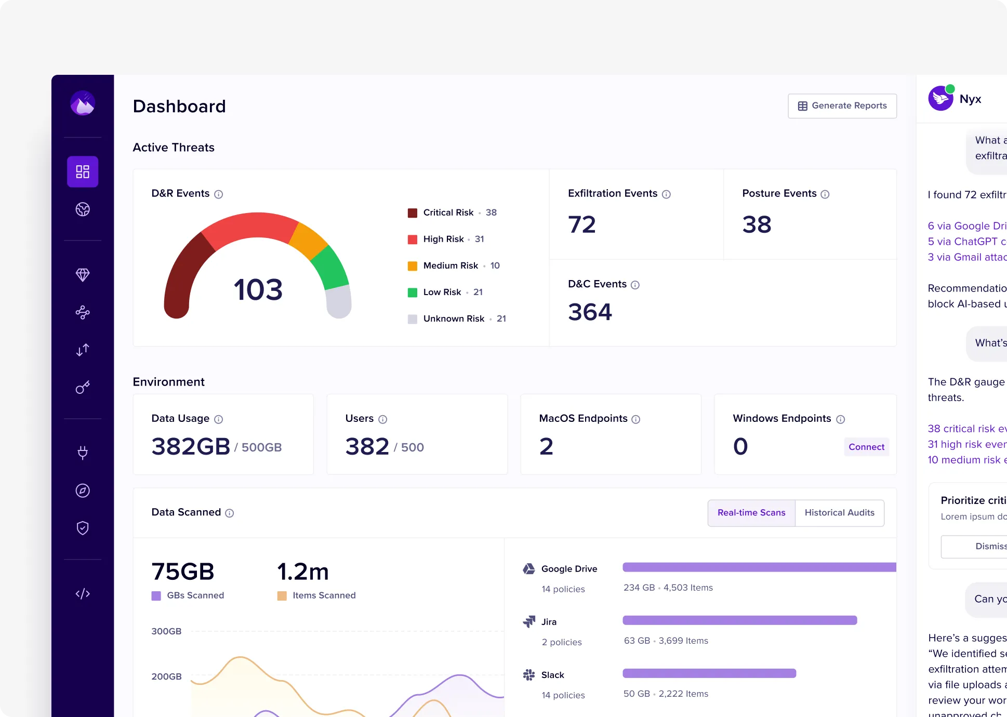The width and height of the screenshot is (1007, 717).
Task: Open the code brackets sidebar icon
Action: tap(83, 593)
